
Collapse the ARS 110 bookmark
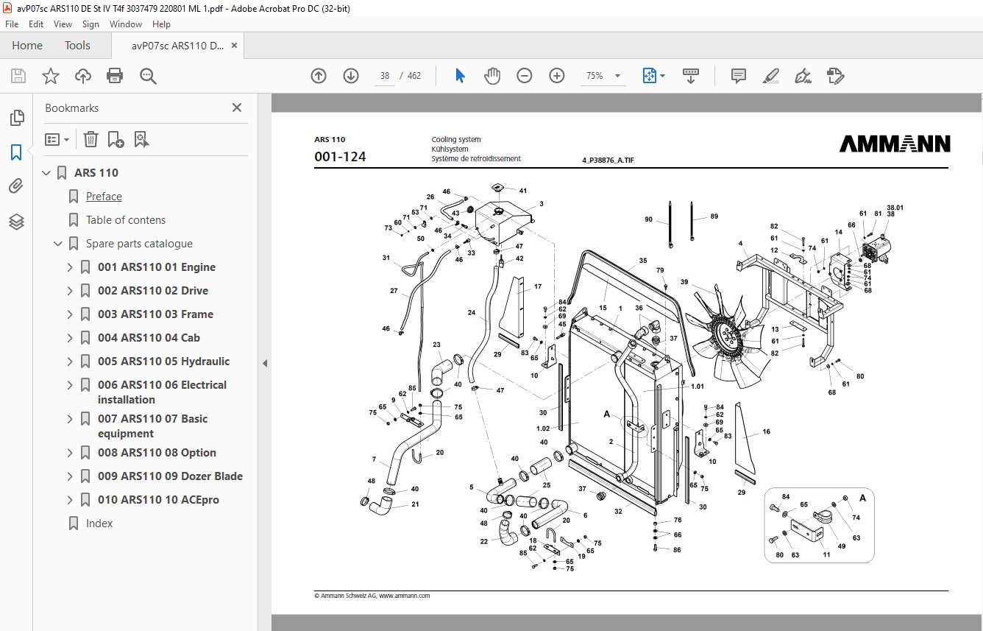coord(46,173)
